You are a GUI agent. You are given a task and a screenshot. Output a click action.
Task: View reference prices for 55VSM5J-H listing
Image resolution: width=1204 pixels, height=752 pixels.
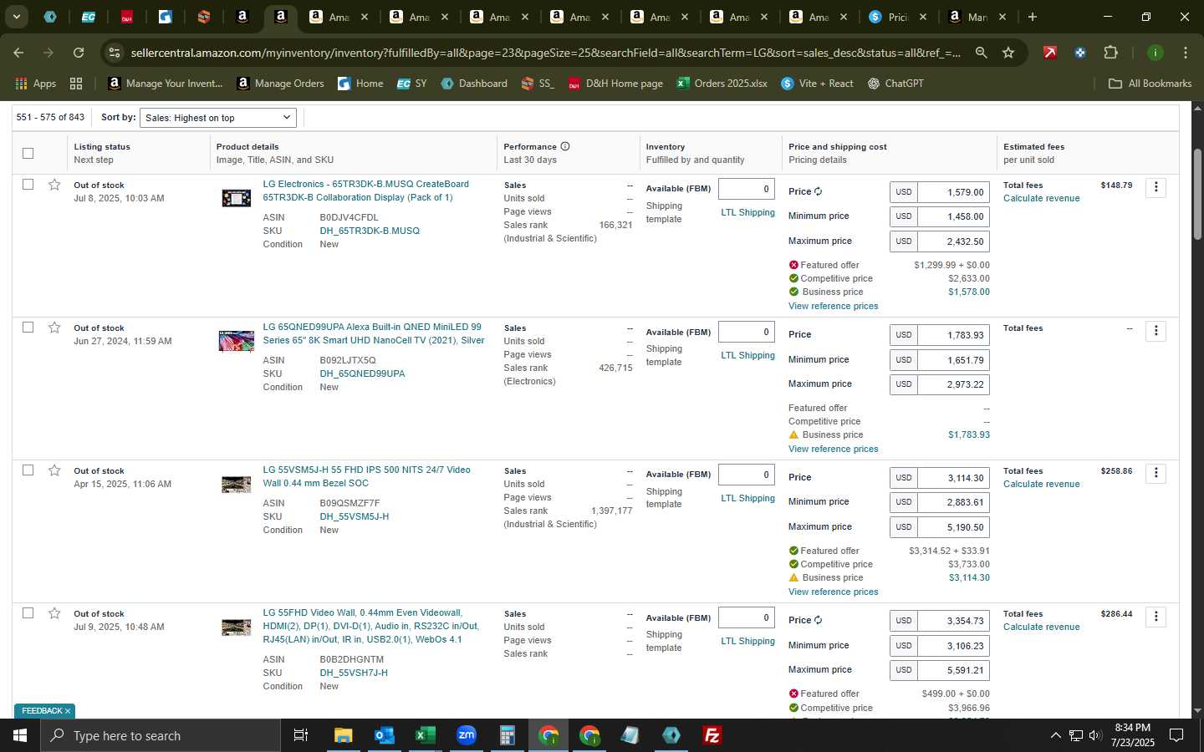click(833, 592)
